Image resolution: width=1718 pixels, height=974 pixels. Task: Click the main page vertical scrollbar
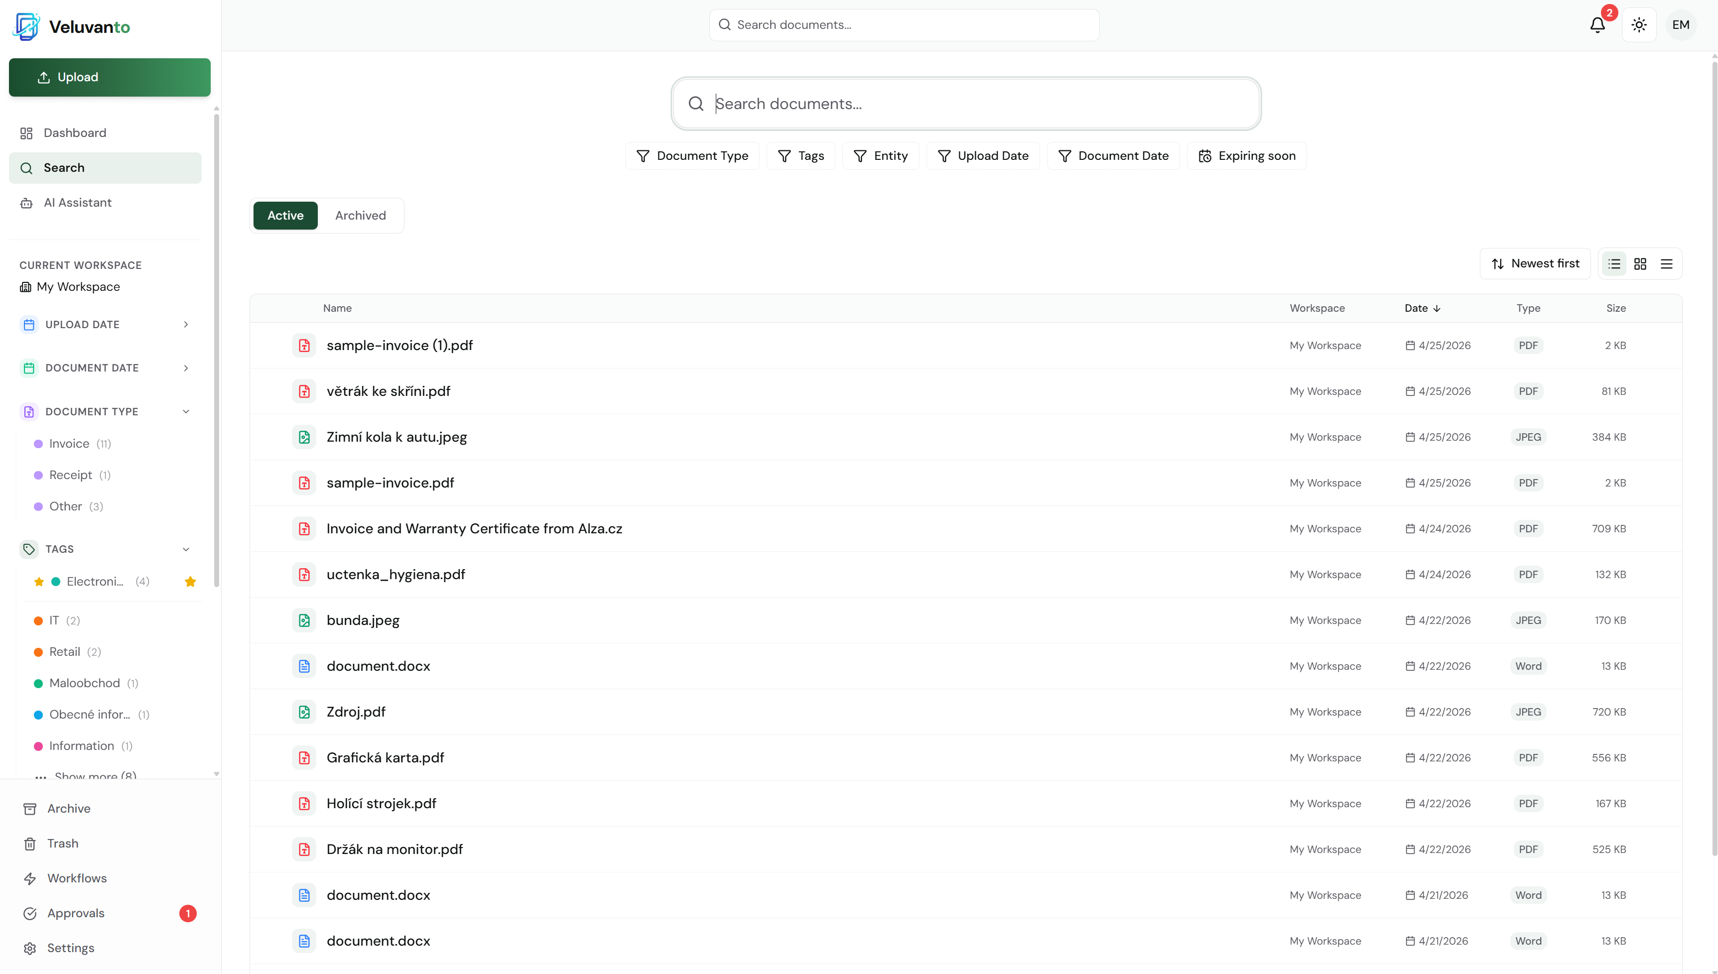pyautogui.click(x=1714, y=458)
